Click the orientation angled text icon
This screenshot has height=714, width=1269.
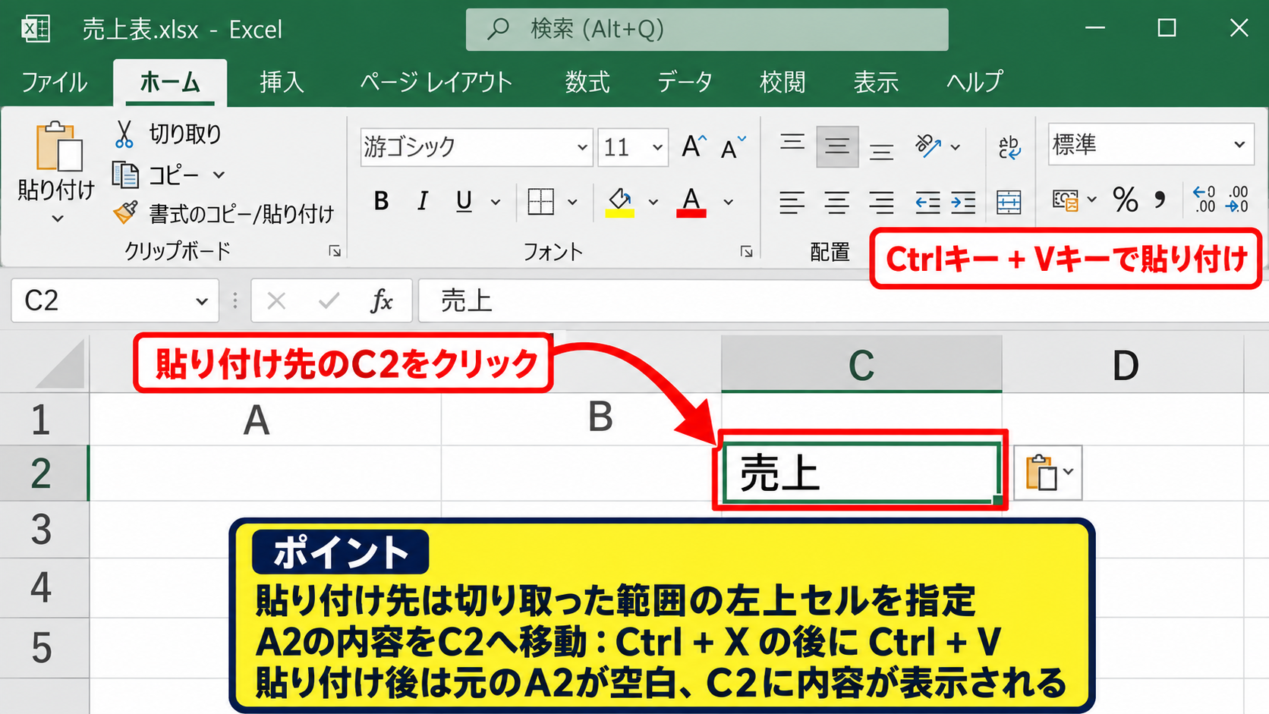point(928,145)
